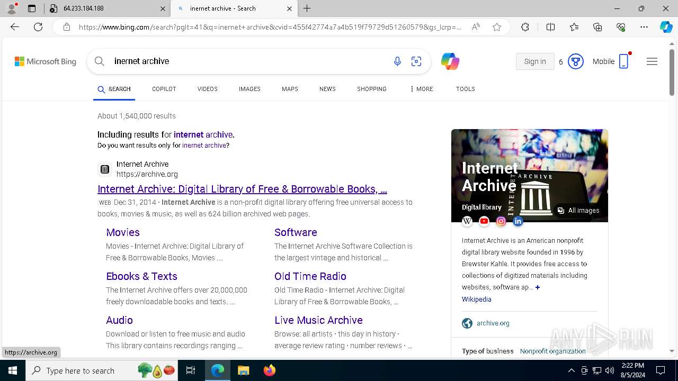View site information lock icon

[67, 27]
